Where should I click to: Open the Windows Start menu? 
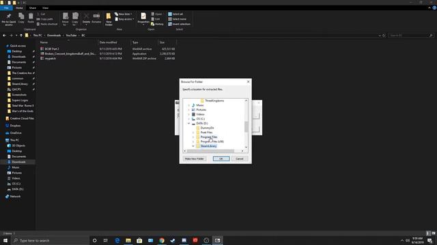[x=5, y=240]
